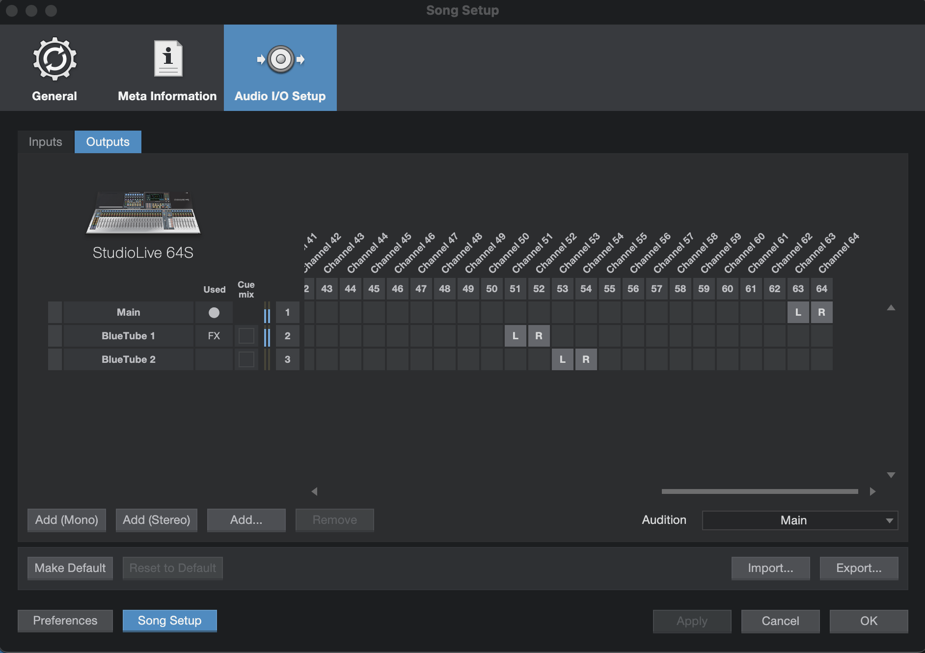Image resolution: width=925 pixels, height=653 pixels.
Task: Click the left scroll arrow below the channel matrix
Action: pos(314,491)
